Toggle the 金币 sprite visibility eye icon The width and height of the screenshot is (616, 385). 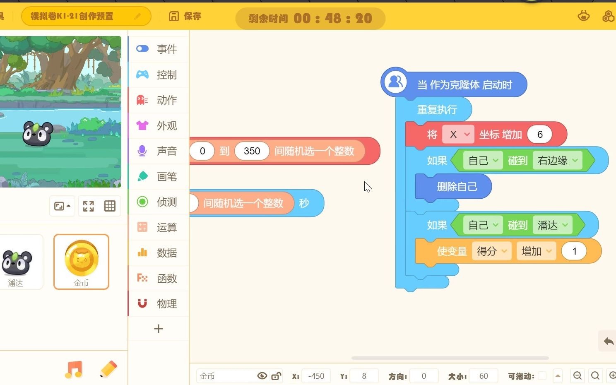click(x=262, y=376)
